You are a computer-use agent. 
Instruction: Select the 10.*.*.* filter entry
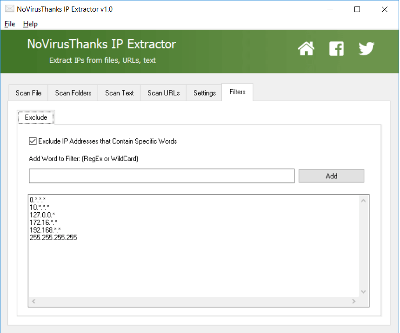click(39, 207)
